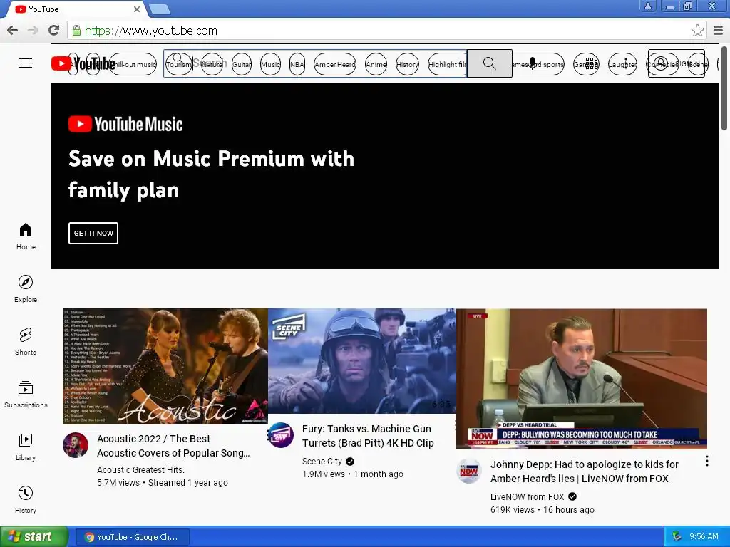The image size is (730, 547).
Task: Open Shorts in the left sidebar
Action: (26, 341)
